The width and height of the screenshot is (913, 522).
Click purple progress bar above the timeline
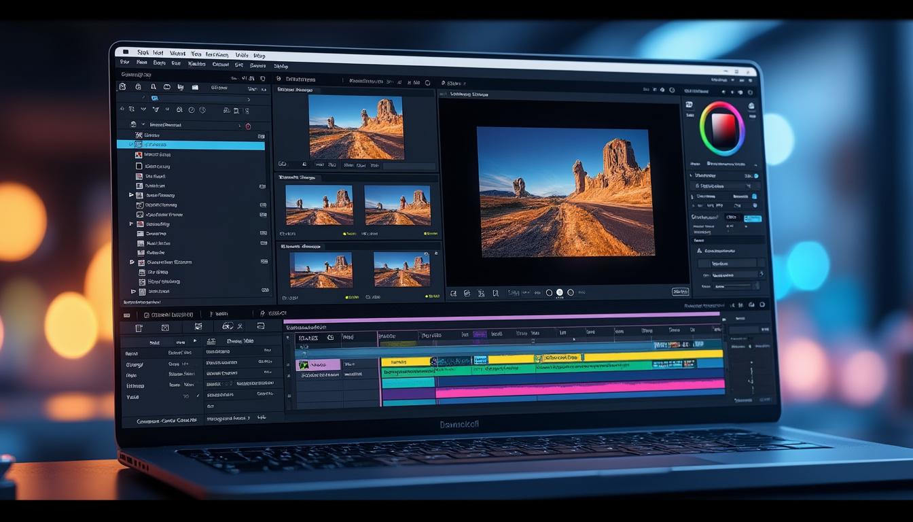[501, 317]
